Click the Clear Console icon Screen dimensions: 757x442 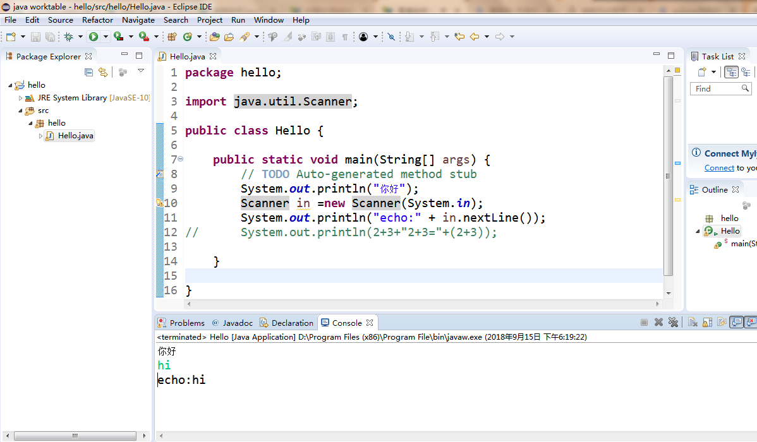pyautogui.click(x=693, y=322)
